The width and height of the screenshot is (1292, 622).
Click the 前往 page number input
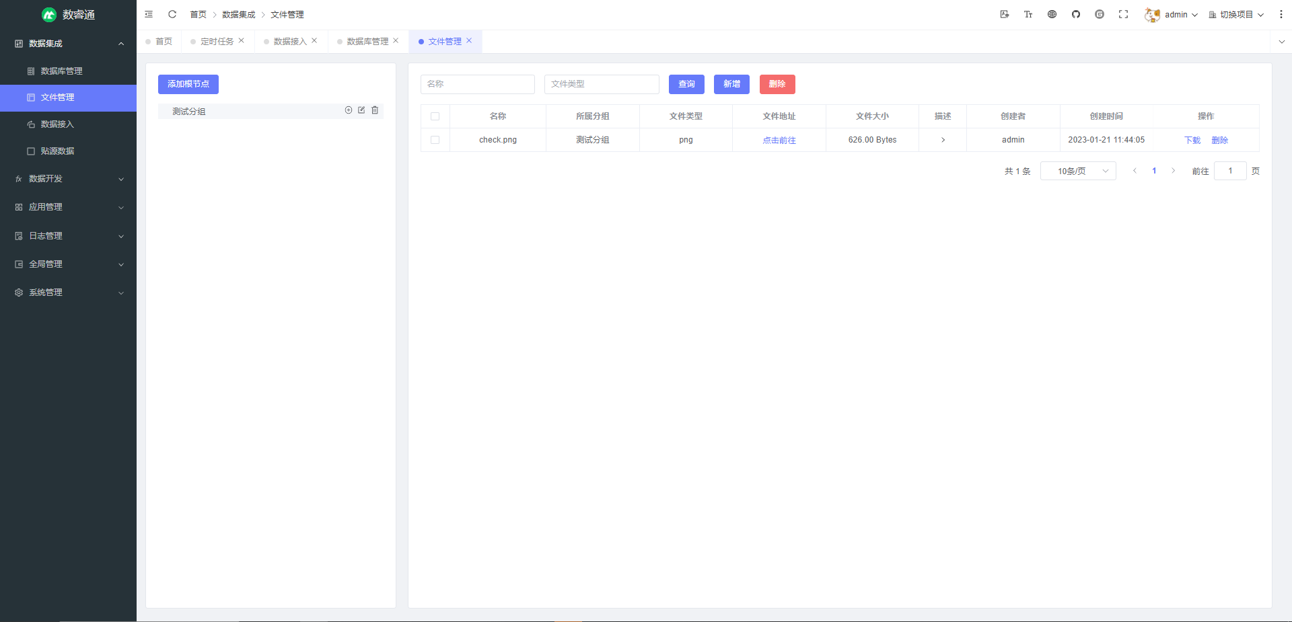click(1230, 171)
